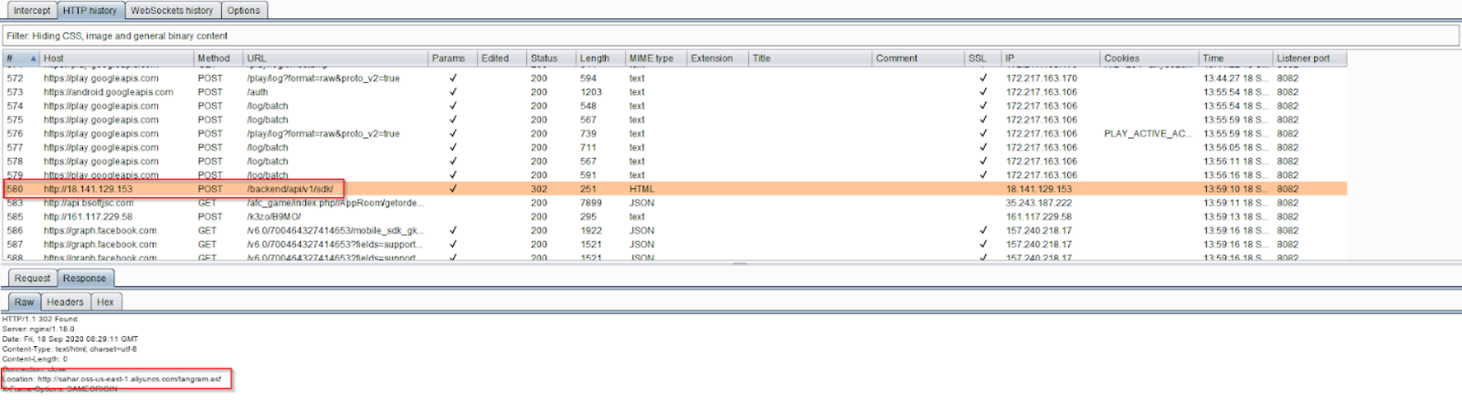Click the HTTP/1.1 302 Found line
Screen dimensions: 1462x400
tap(39, 319)
